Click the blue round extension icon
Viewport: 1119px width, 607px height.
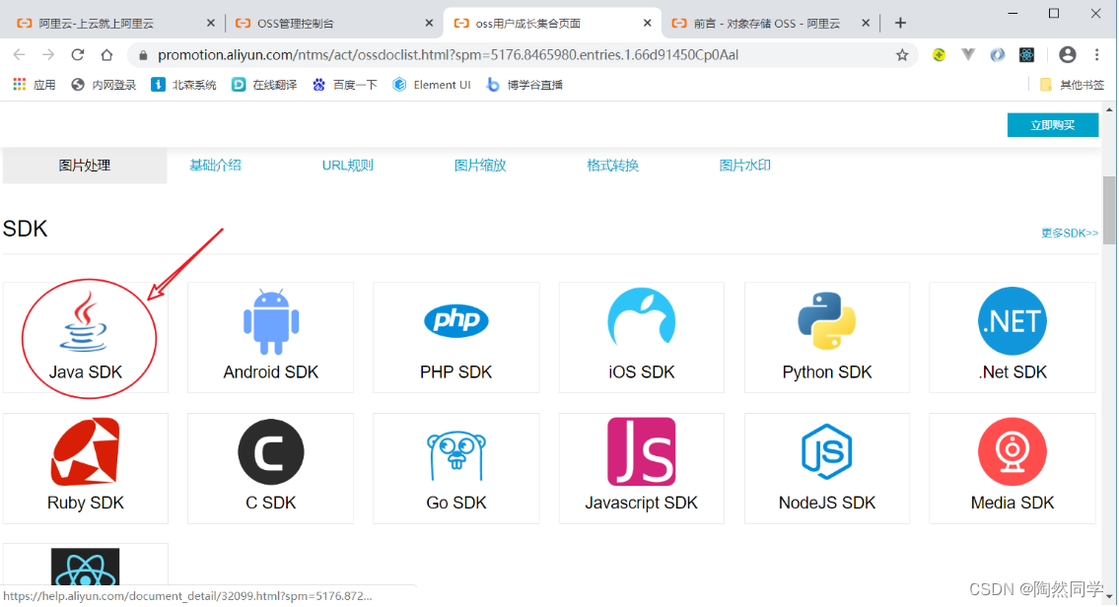point(998,55)
